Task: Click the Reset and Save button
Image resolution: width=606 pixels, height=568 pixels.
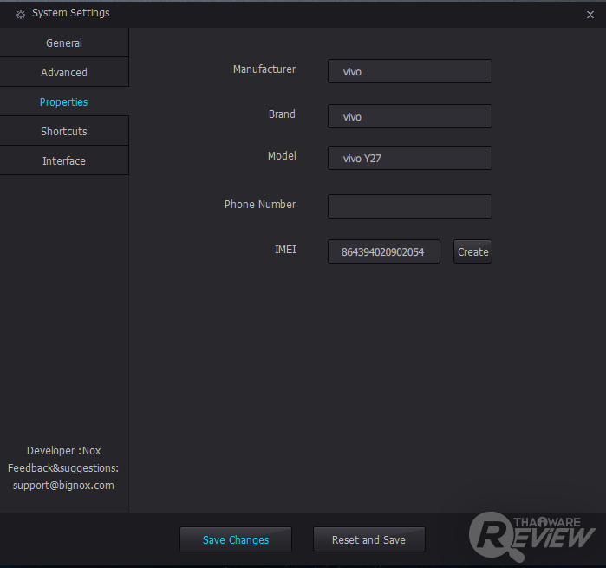Action: point(369,539)
